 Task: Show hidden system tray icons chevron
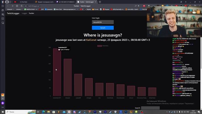tap(167, 112)
